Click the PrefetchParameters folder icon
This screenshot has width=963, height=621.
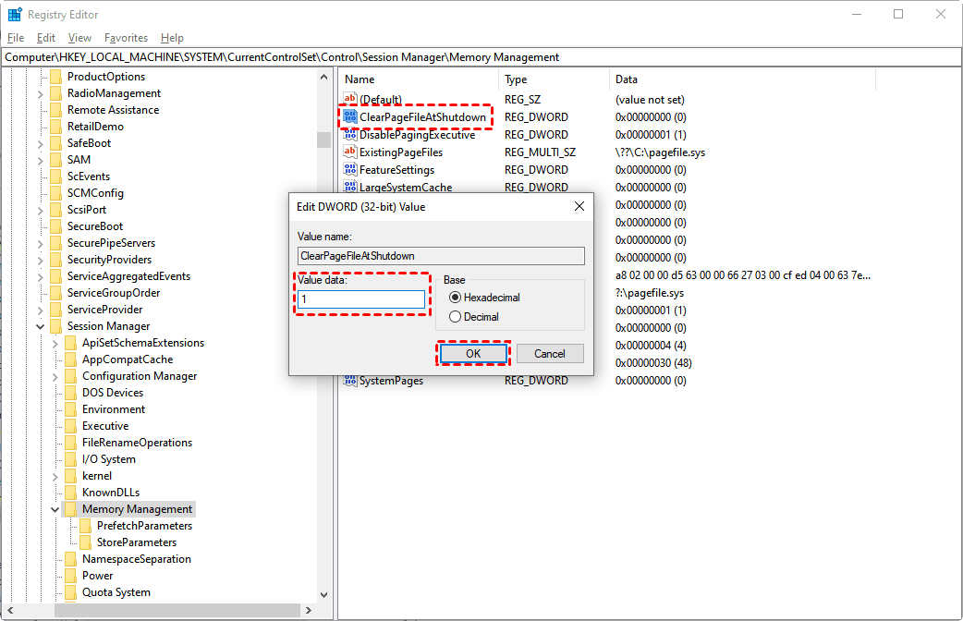(x=86, y=526)
